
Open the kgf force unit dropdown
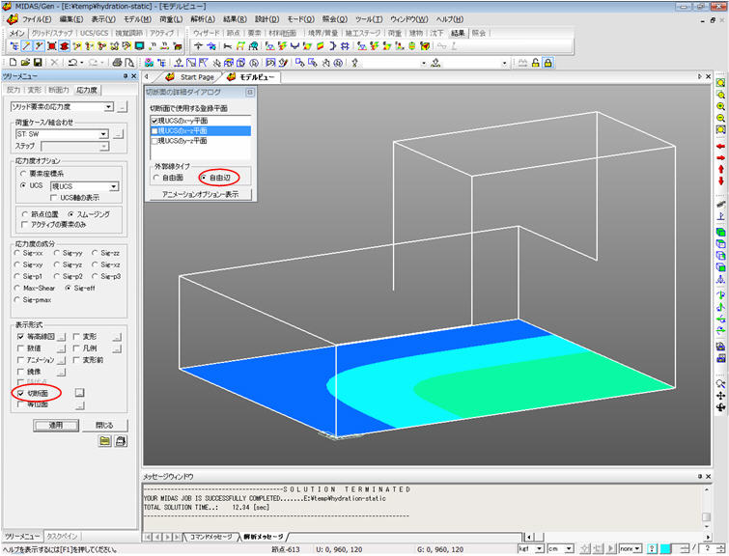(540, 549)
